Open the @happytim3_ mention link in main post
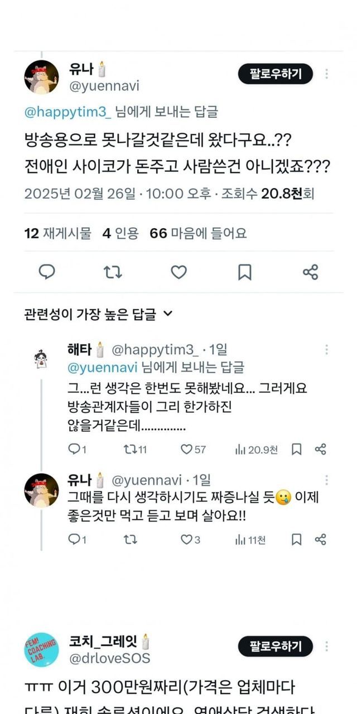 [68, 112]
